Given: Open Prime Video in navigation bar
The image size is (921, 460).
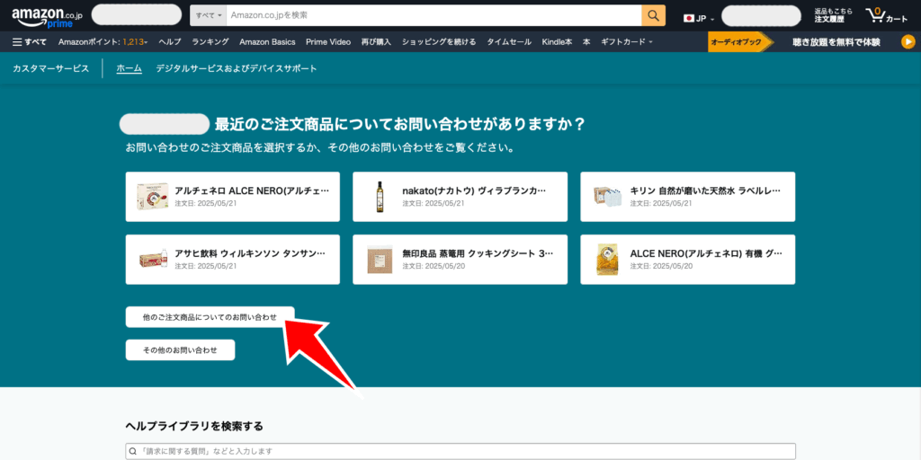Looking at the screenshot, I should click(327, 42).
